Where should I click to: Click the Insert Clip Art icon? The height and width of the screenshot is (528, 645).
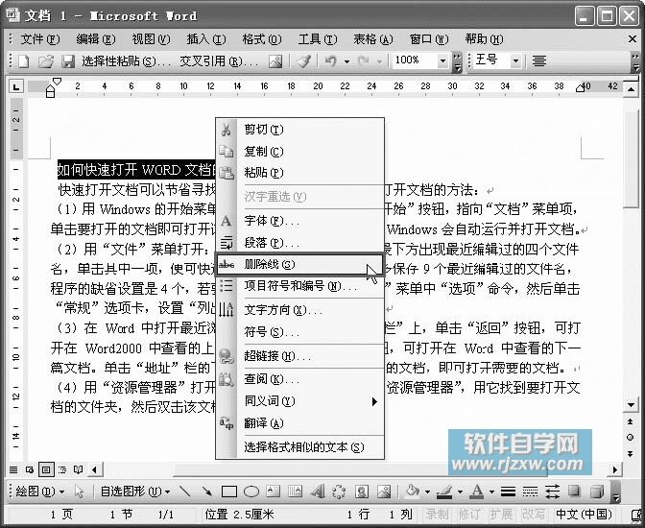click(362, 492)
